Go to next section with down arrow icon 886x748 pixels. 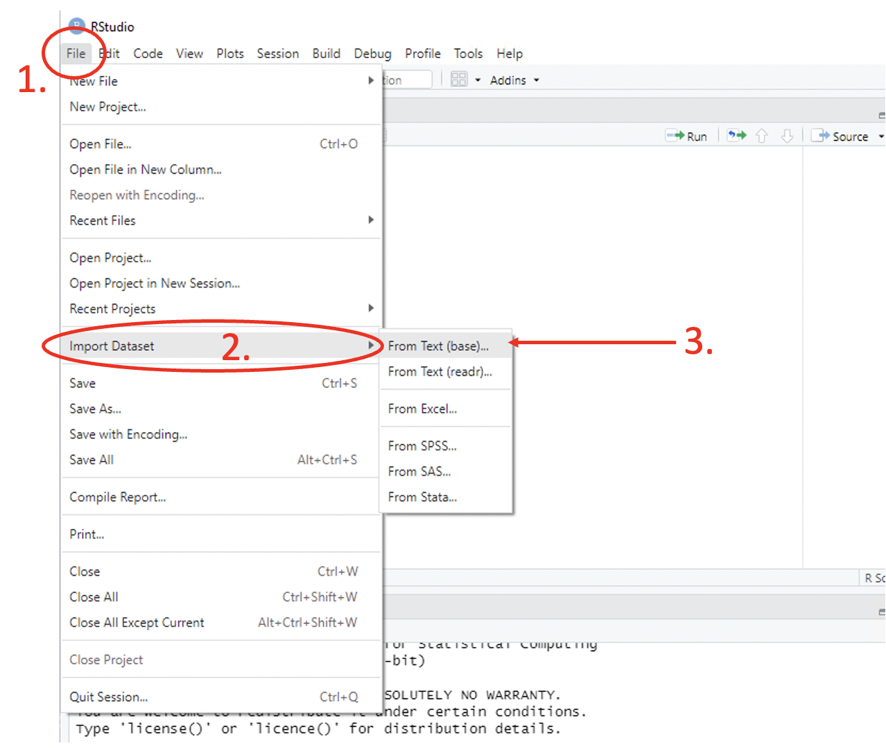(x=787, y=136)
